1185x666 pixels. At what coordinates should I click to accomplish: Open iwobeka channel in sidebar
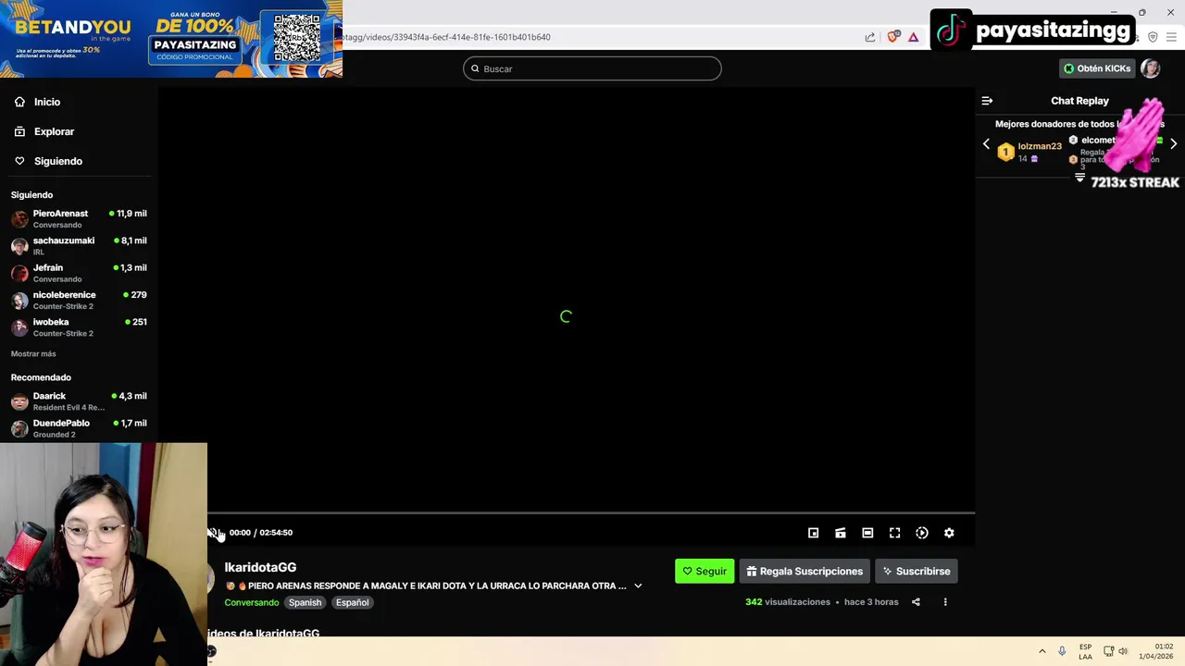click(79, 327)
